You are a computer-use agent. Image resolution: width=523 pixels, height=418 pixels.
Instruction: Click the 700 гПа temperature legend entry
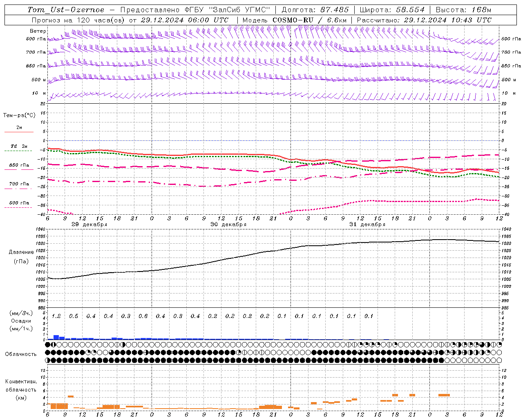click(x=19, y=184)
